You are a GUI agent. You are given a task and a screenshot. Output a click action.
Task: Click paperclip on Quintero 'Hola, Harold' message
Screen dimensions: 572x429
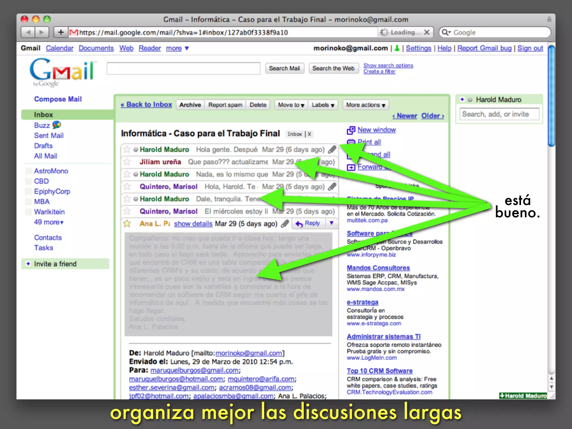tap(332, 186)
